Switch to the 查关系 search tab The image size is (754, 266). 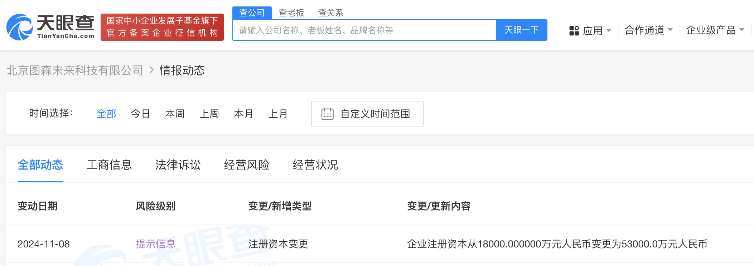(331, 13)
